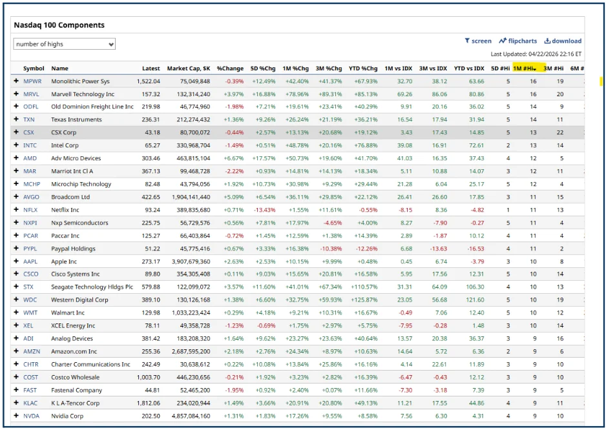Click the highlighted 1M #Hi column header

pyautogui.click(x=525, y=68)
